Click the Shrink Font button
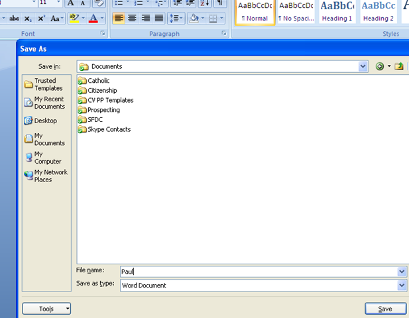 coord(83,3)
